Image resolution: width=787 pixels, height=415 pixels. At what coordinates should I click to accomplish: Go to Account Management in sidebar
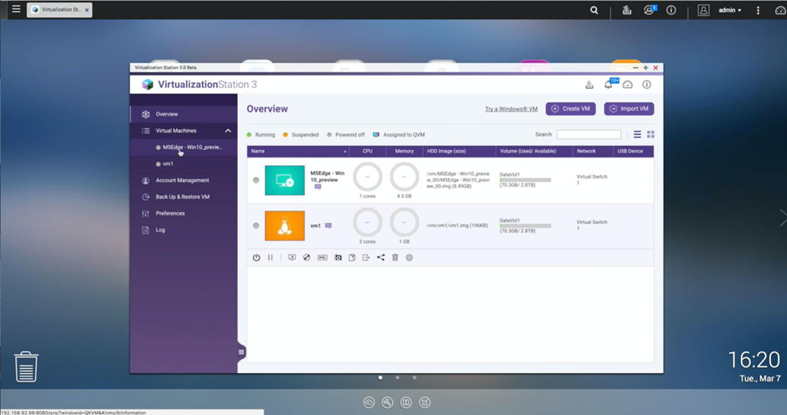pyautogui.click(x=183, y=180)
